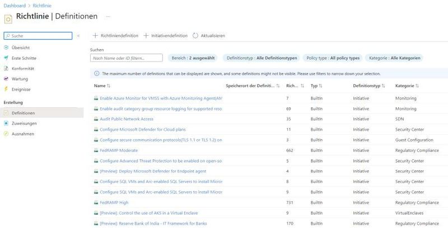Screen dimensions: 448x228
Task: Sort by the Rich... column arrows
Action: pos(302,86)
